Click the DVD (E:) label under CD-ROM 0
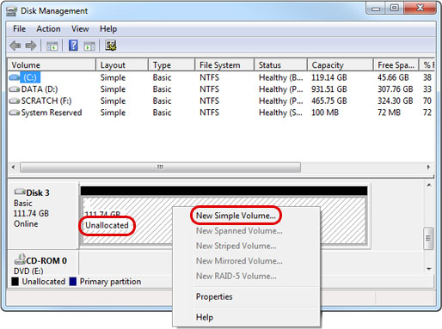Viewport: 442px width, 329px height. pyautogui.click(x=28, y=271)
